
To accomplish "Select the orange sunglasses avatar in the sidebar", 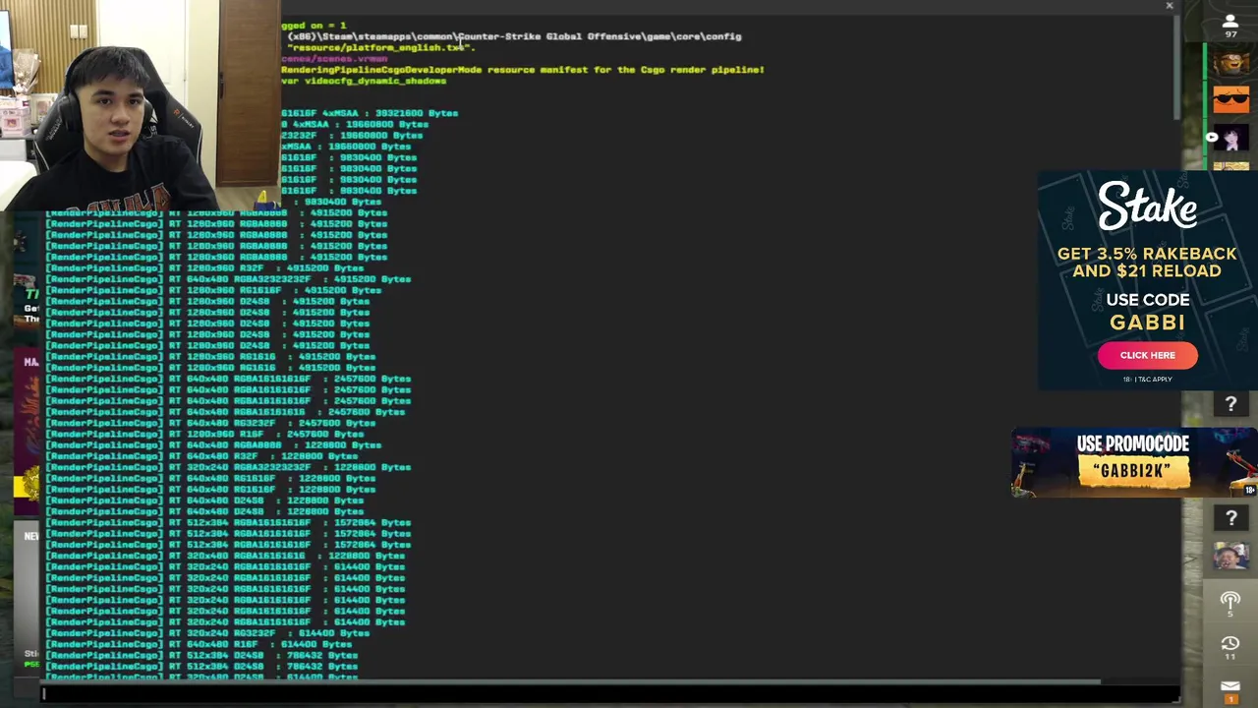I will pos(1230,99).
